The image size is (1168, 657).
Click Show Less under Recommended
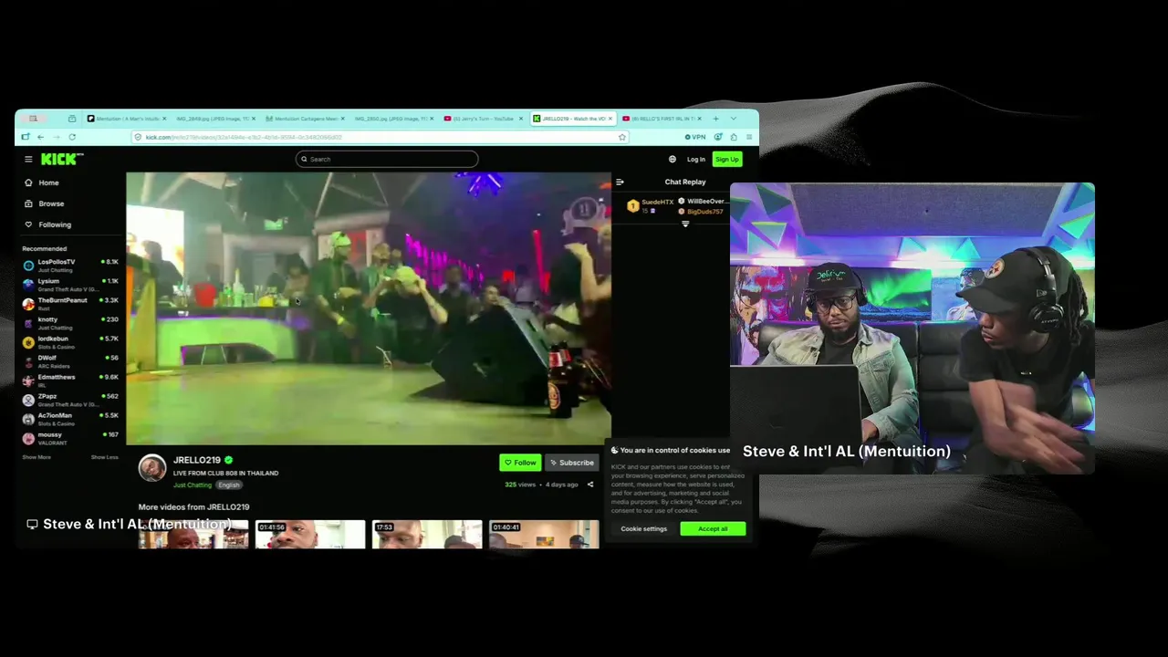pos(105,457)
